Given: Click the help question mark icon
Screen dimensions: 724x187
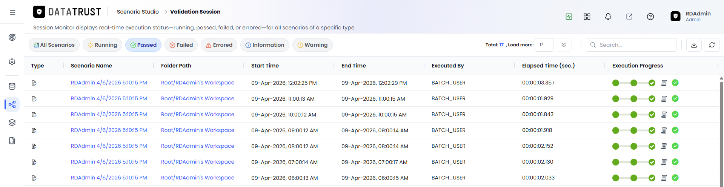Looking at the screenshot, I should (650, 17).
